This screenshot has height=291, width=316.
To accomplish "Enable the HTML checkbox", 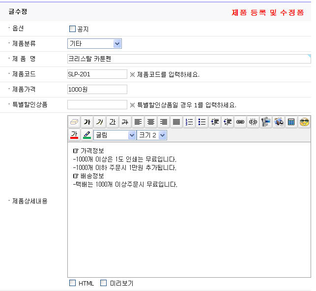I will point(73,283).
